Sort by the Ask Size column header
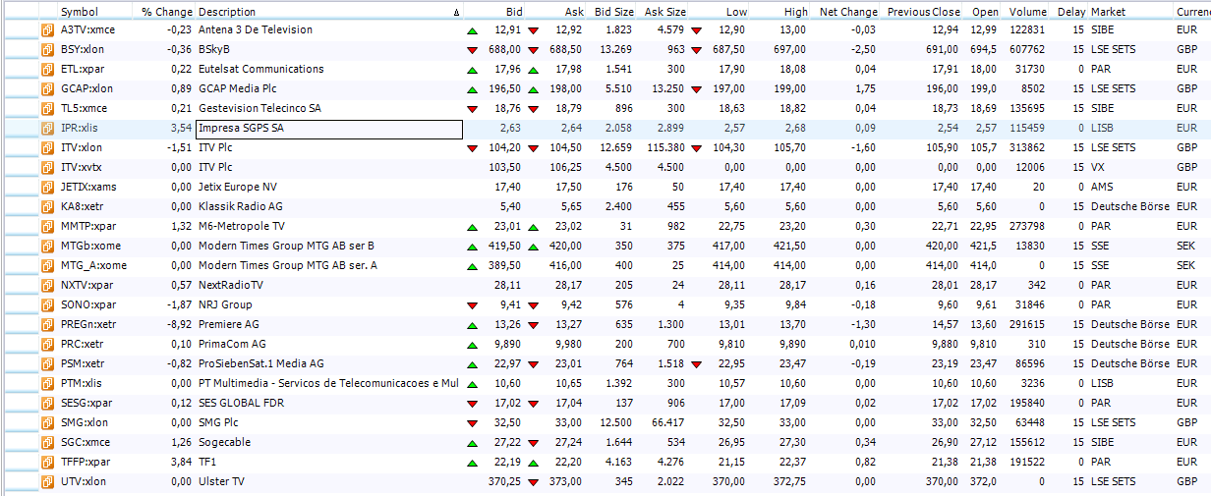Screen dimensions: 1211x496 pos(665,12)
